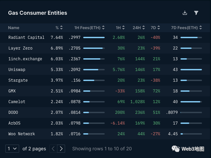Sort by the 1H change column arrows
Screen dimensions: 211x158
tap(123, 27)
